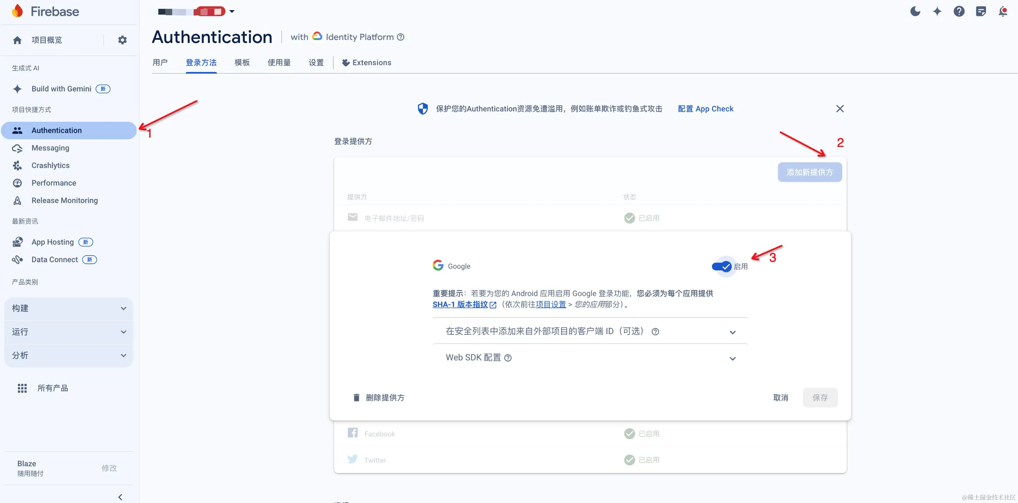Collapse the sidebar with bottom chevron
Screen dimensions: 1018x503
120,497
